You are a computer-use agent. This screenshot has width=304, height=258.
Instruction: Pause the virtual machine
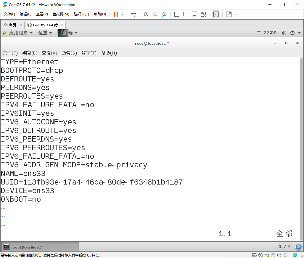point(116,14)
